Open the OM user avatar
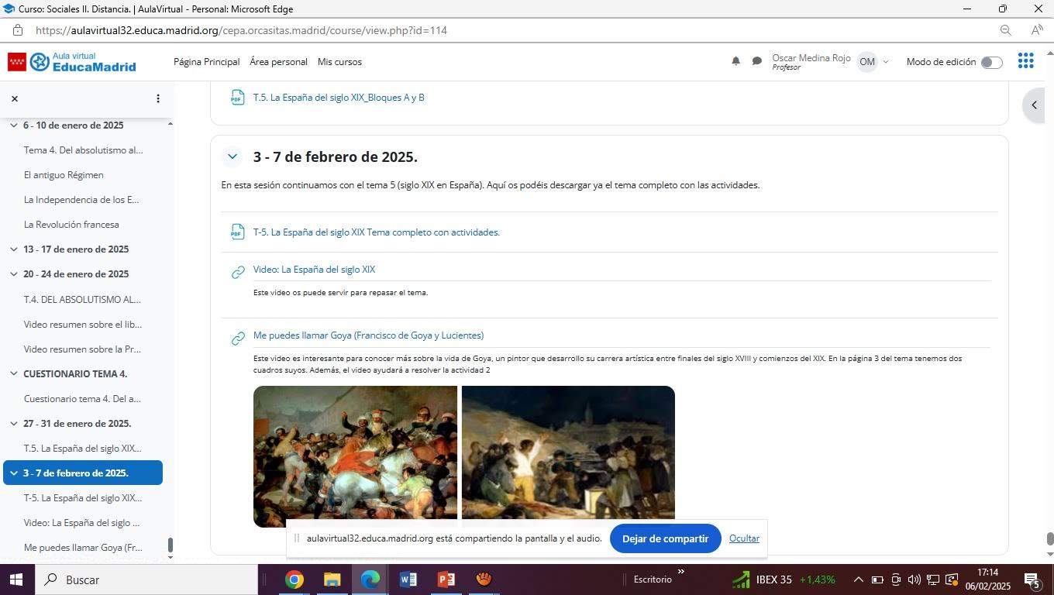The image size is (1054, 595). coord(866,62)
